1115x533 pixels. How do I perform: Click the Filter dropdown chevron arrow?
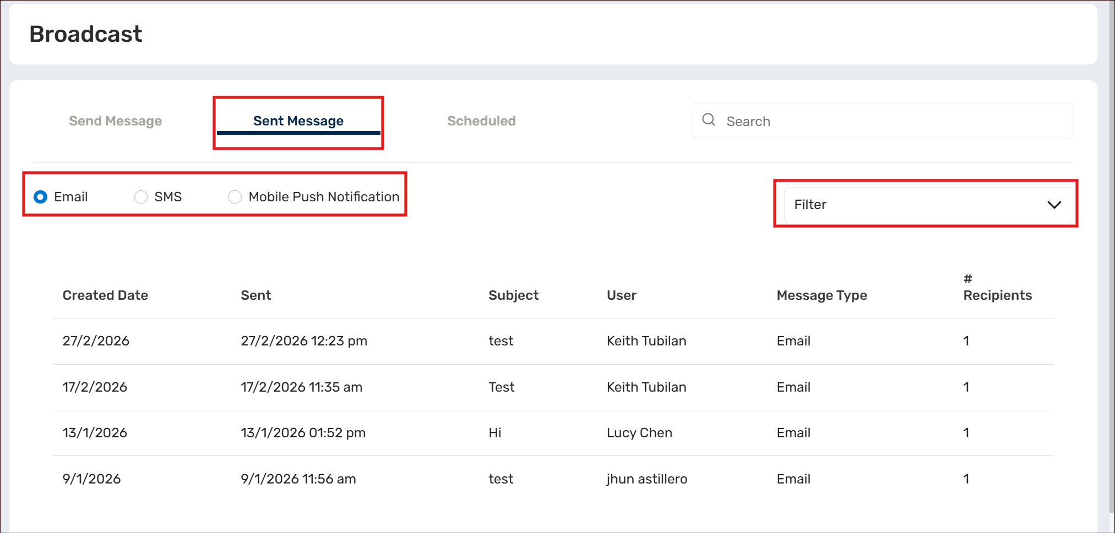point(1054,205)
